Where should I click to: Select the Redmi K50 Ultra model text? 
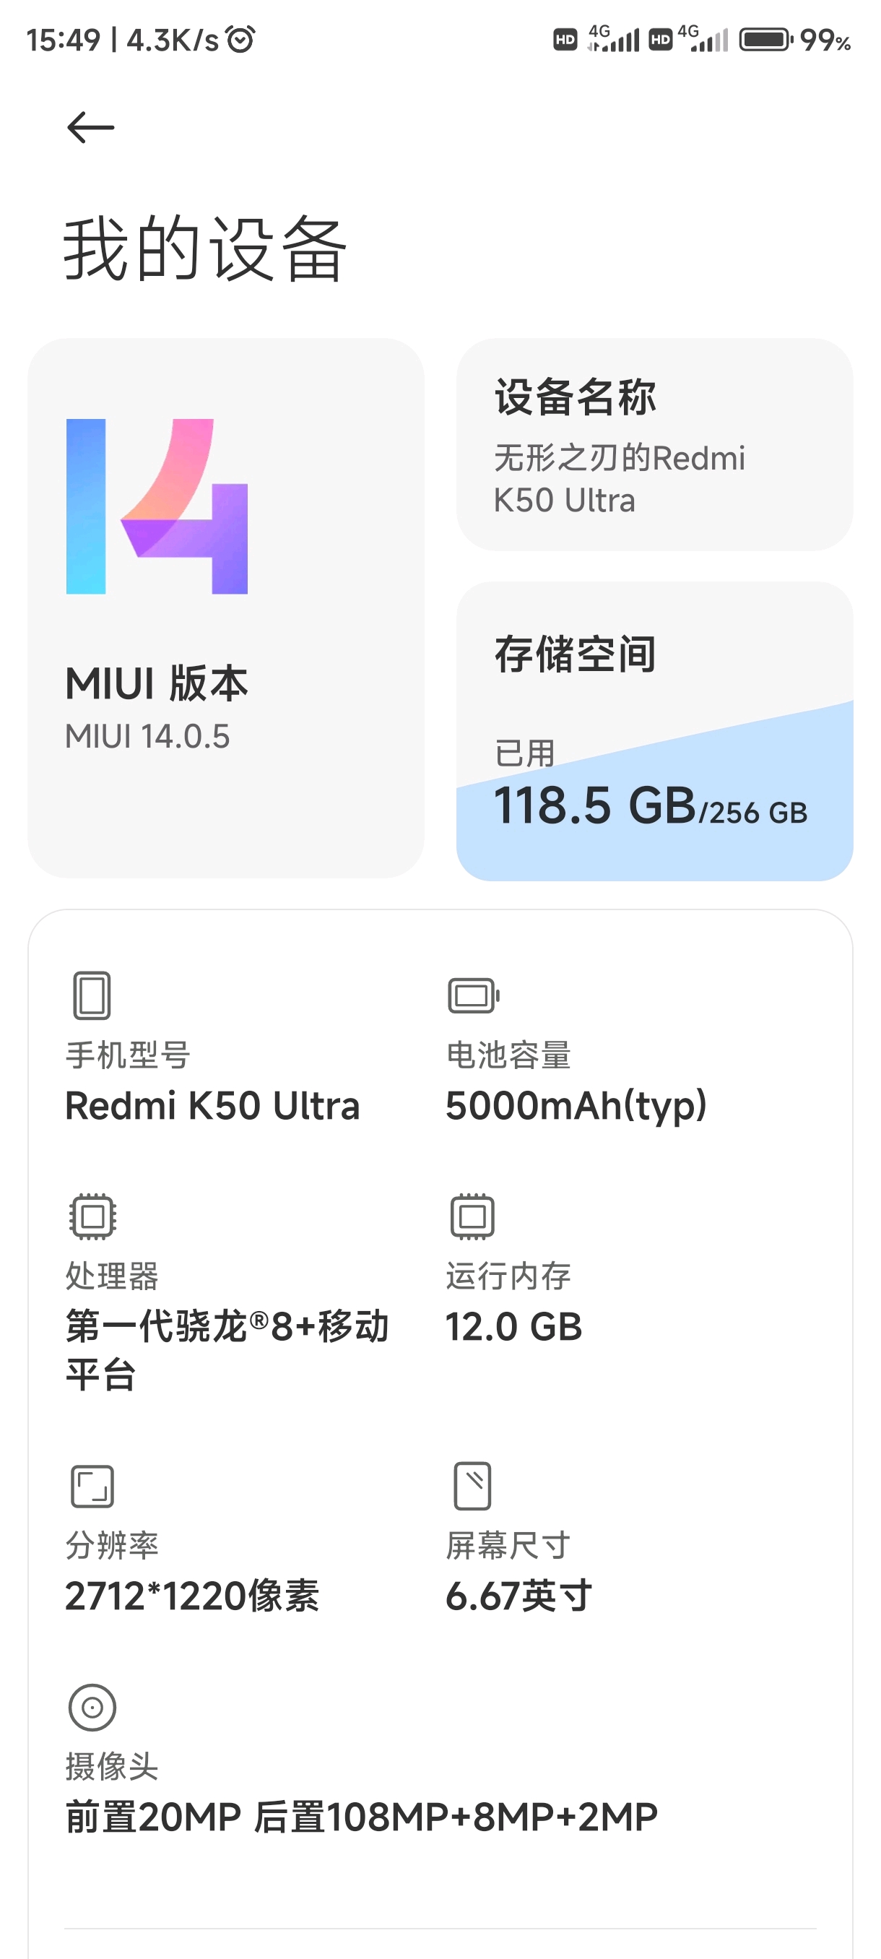pyautogui.click(x=212, y=1106)
